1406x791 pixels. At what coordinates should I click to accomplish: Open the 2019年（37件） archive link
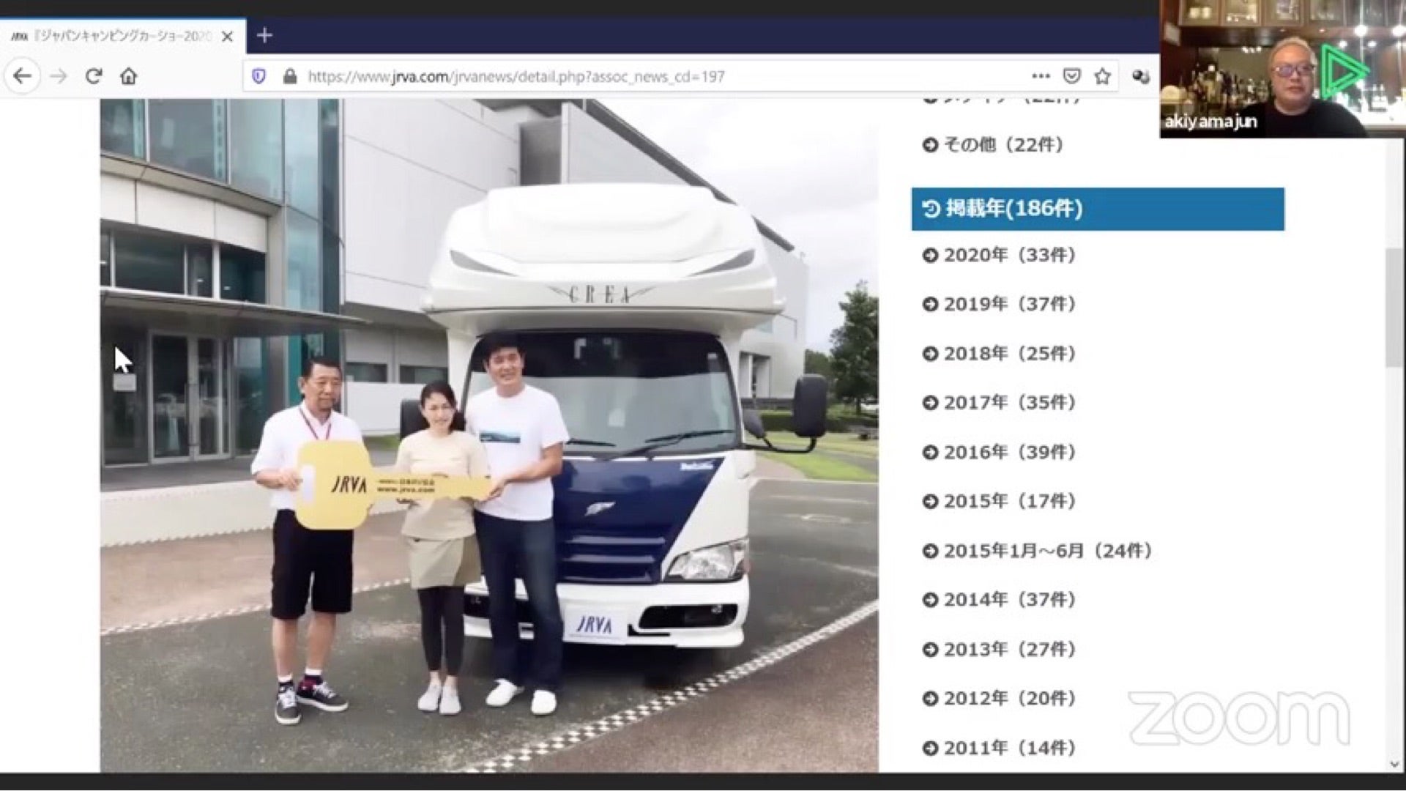[1000, 304]
